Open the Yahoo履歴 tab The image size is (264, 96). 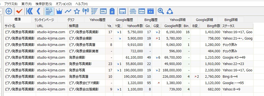tap(97, 20)
